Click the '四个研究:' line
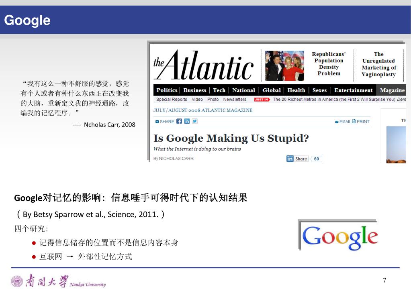411x291 pixels. [x=31, y=229]
